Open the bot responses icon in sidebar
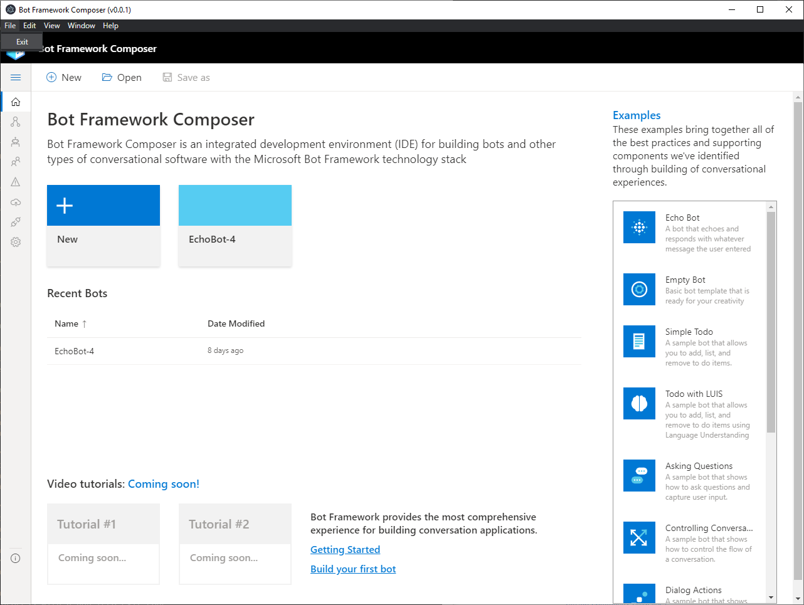 coord(16,142)
